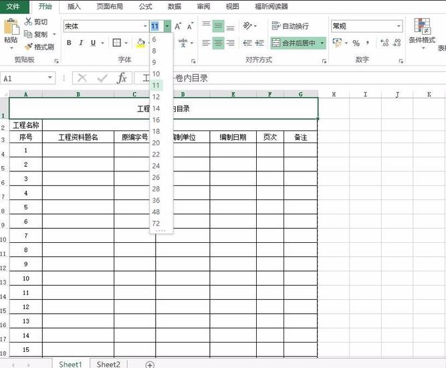Screen dimensions: 446x368
Task: Switch to the 数据 Data tab
Action: [x=175, y=7]
